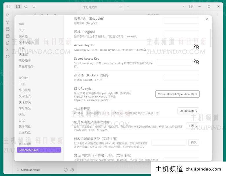
Task: Click the quick switcher ribbon icon
Action: pos(8,15)
